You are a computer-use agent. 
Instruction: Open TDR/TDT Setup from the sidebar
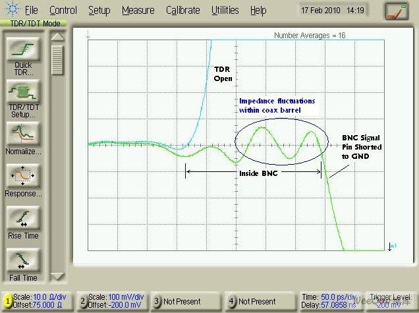[23, 92]
